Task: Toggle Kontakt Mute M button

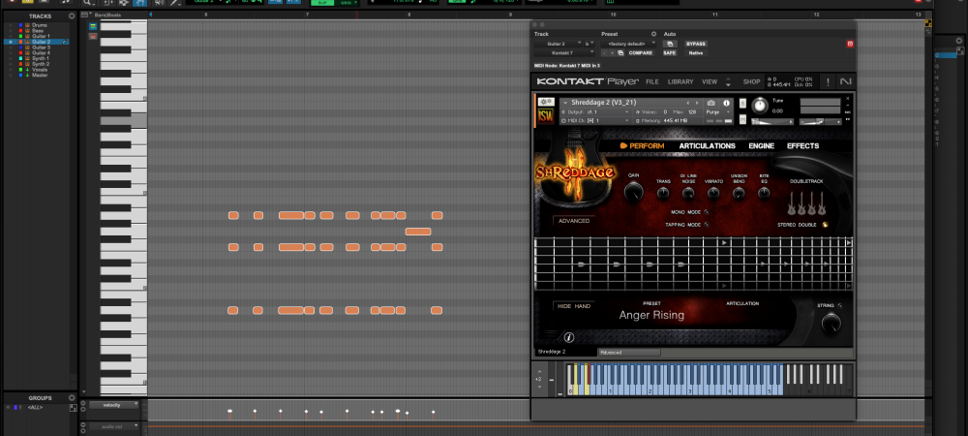Action: tap(742, 120)
